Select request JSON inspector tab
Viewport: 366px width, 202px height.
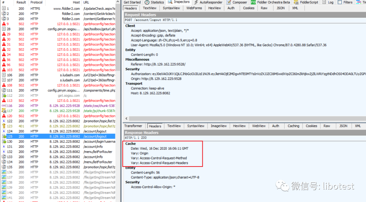(281, 8)
